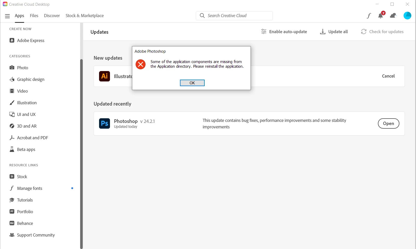416x249 pixels.
Task: Click Update all
Action: click(334, 32)
